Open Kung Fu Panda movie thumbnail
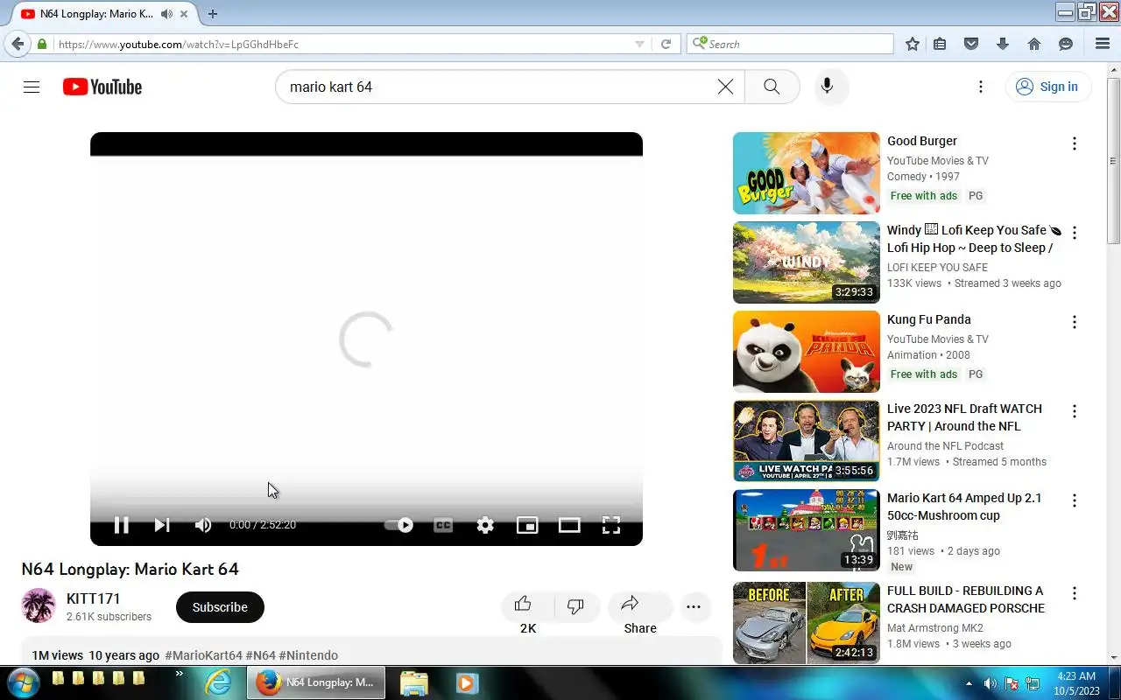Screen dimensions: 1121x700 tap(806, 352)
